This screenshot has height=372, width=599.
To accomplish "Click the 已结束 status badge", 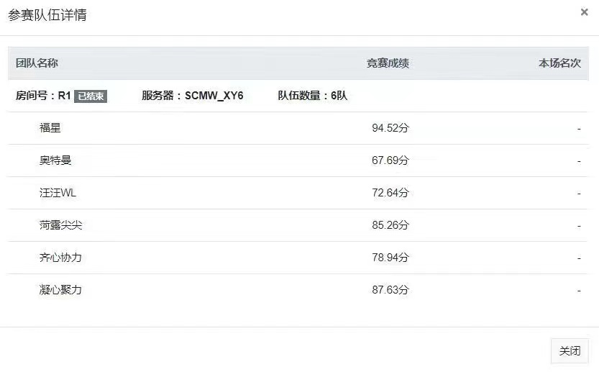I will pos(91,96).
